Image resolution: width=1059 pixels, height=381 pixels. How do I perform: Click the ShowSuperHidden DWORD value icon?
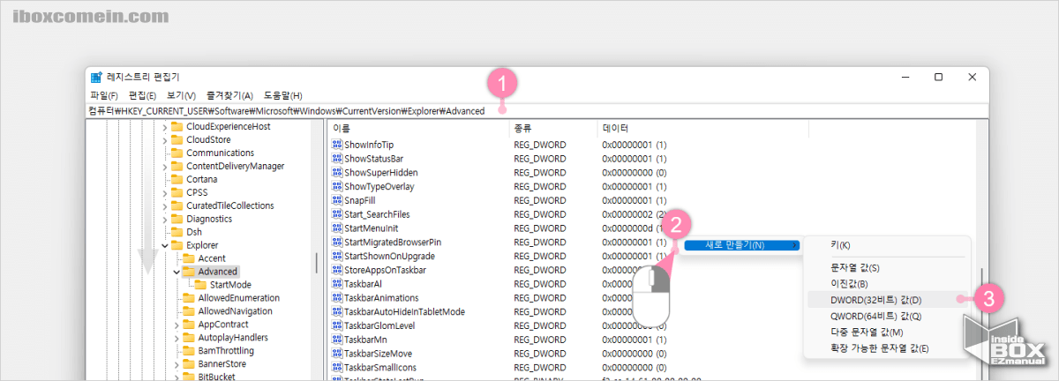(x=336, y=173)
